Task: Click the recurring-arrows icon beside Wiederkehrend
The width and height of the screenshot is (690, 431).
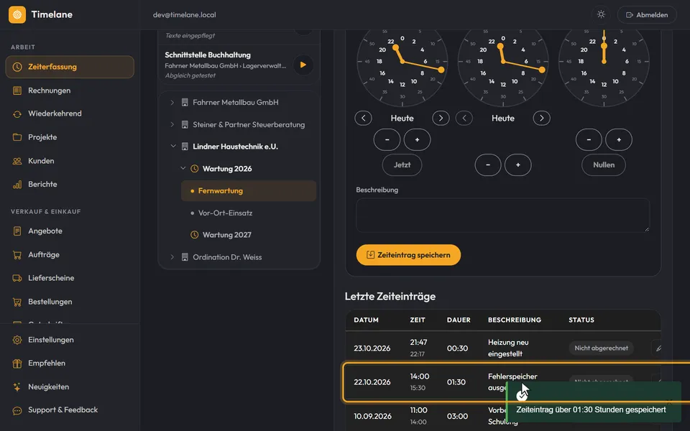Action: coord(17,114)
